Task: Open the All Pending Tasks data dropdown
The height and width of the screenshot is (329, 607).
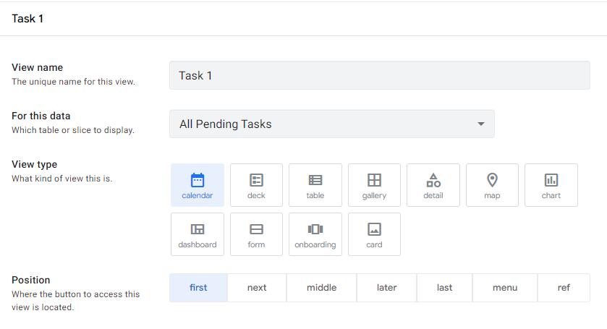Action: point(332,124)
